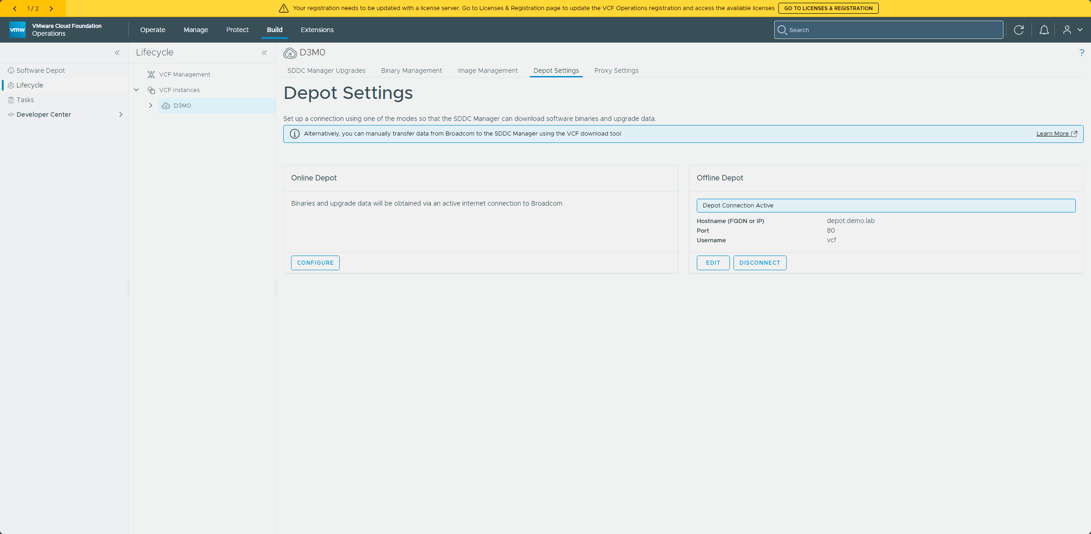
Task: Expand the D3MO tree node
Action: click(150, 105)
